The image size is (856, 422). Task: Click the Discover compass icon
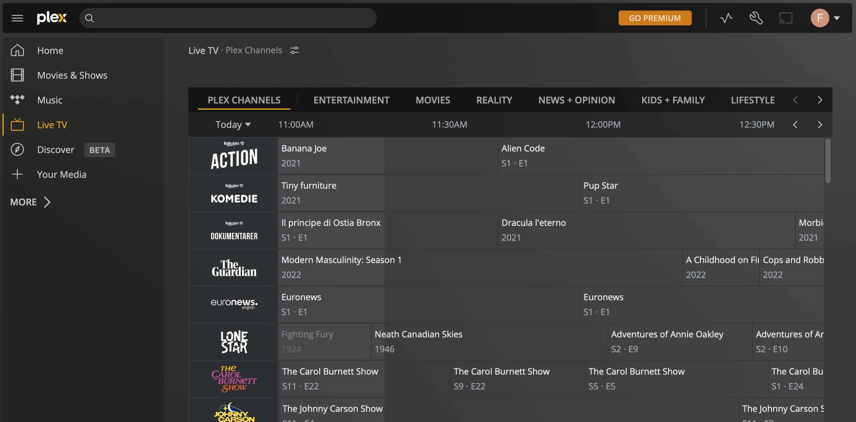17,150
